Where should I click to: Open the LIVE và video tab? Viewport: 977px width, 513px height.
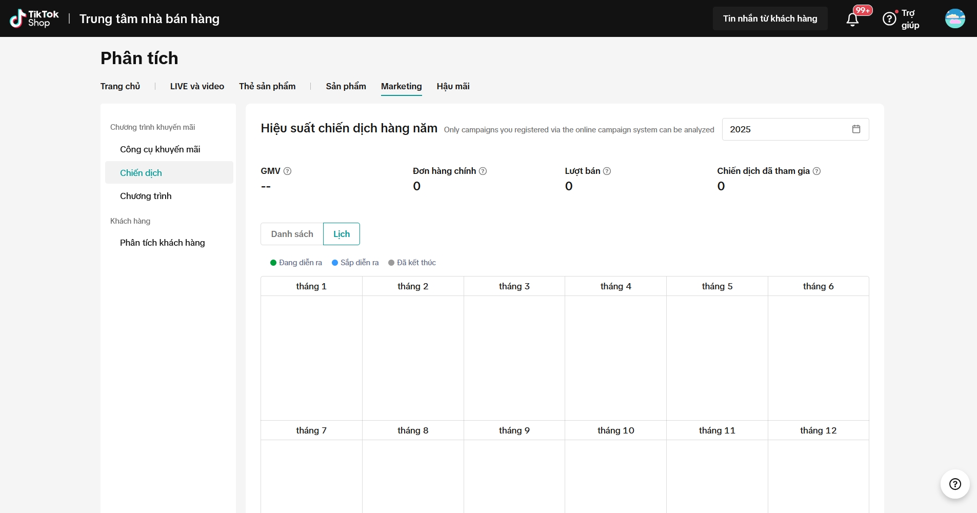point(197,86)
